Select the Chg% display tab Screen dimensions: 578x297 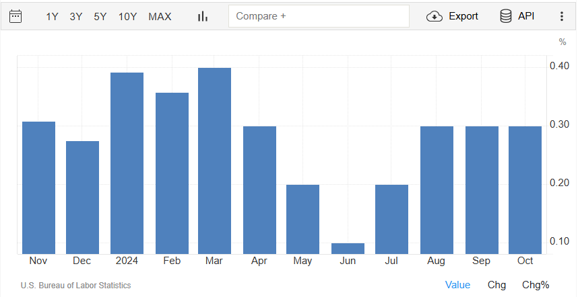coord(536,285)
